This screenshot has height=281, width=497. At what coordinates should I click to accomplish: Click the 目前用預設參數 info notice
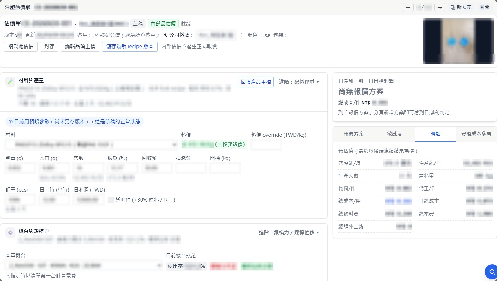[x=75, y=122]
